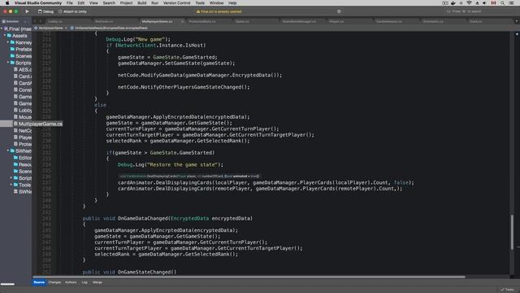Expand the Kenney folder
520x293 pixels.
point(8,42)
